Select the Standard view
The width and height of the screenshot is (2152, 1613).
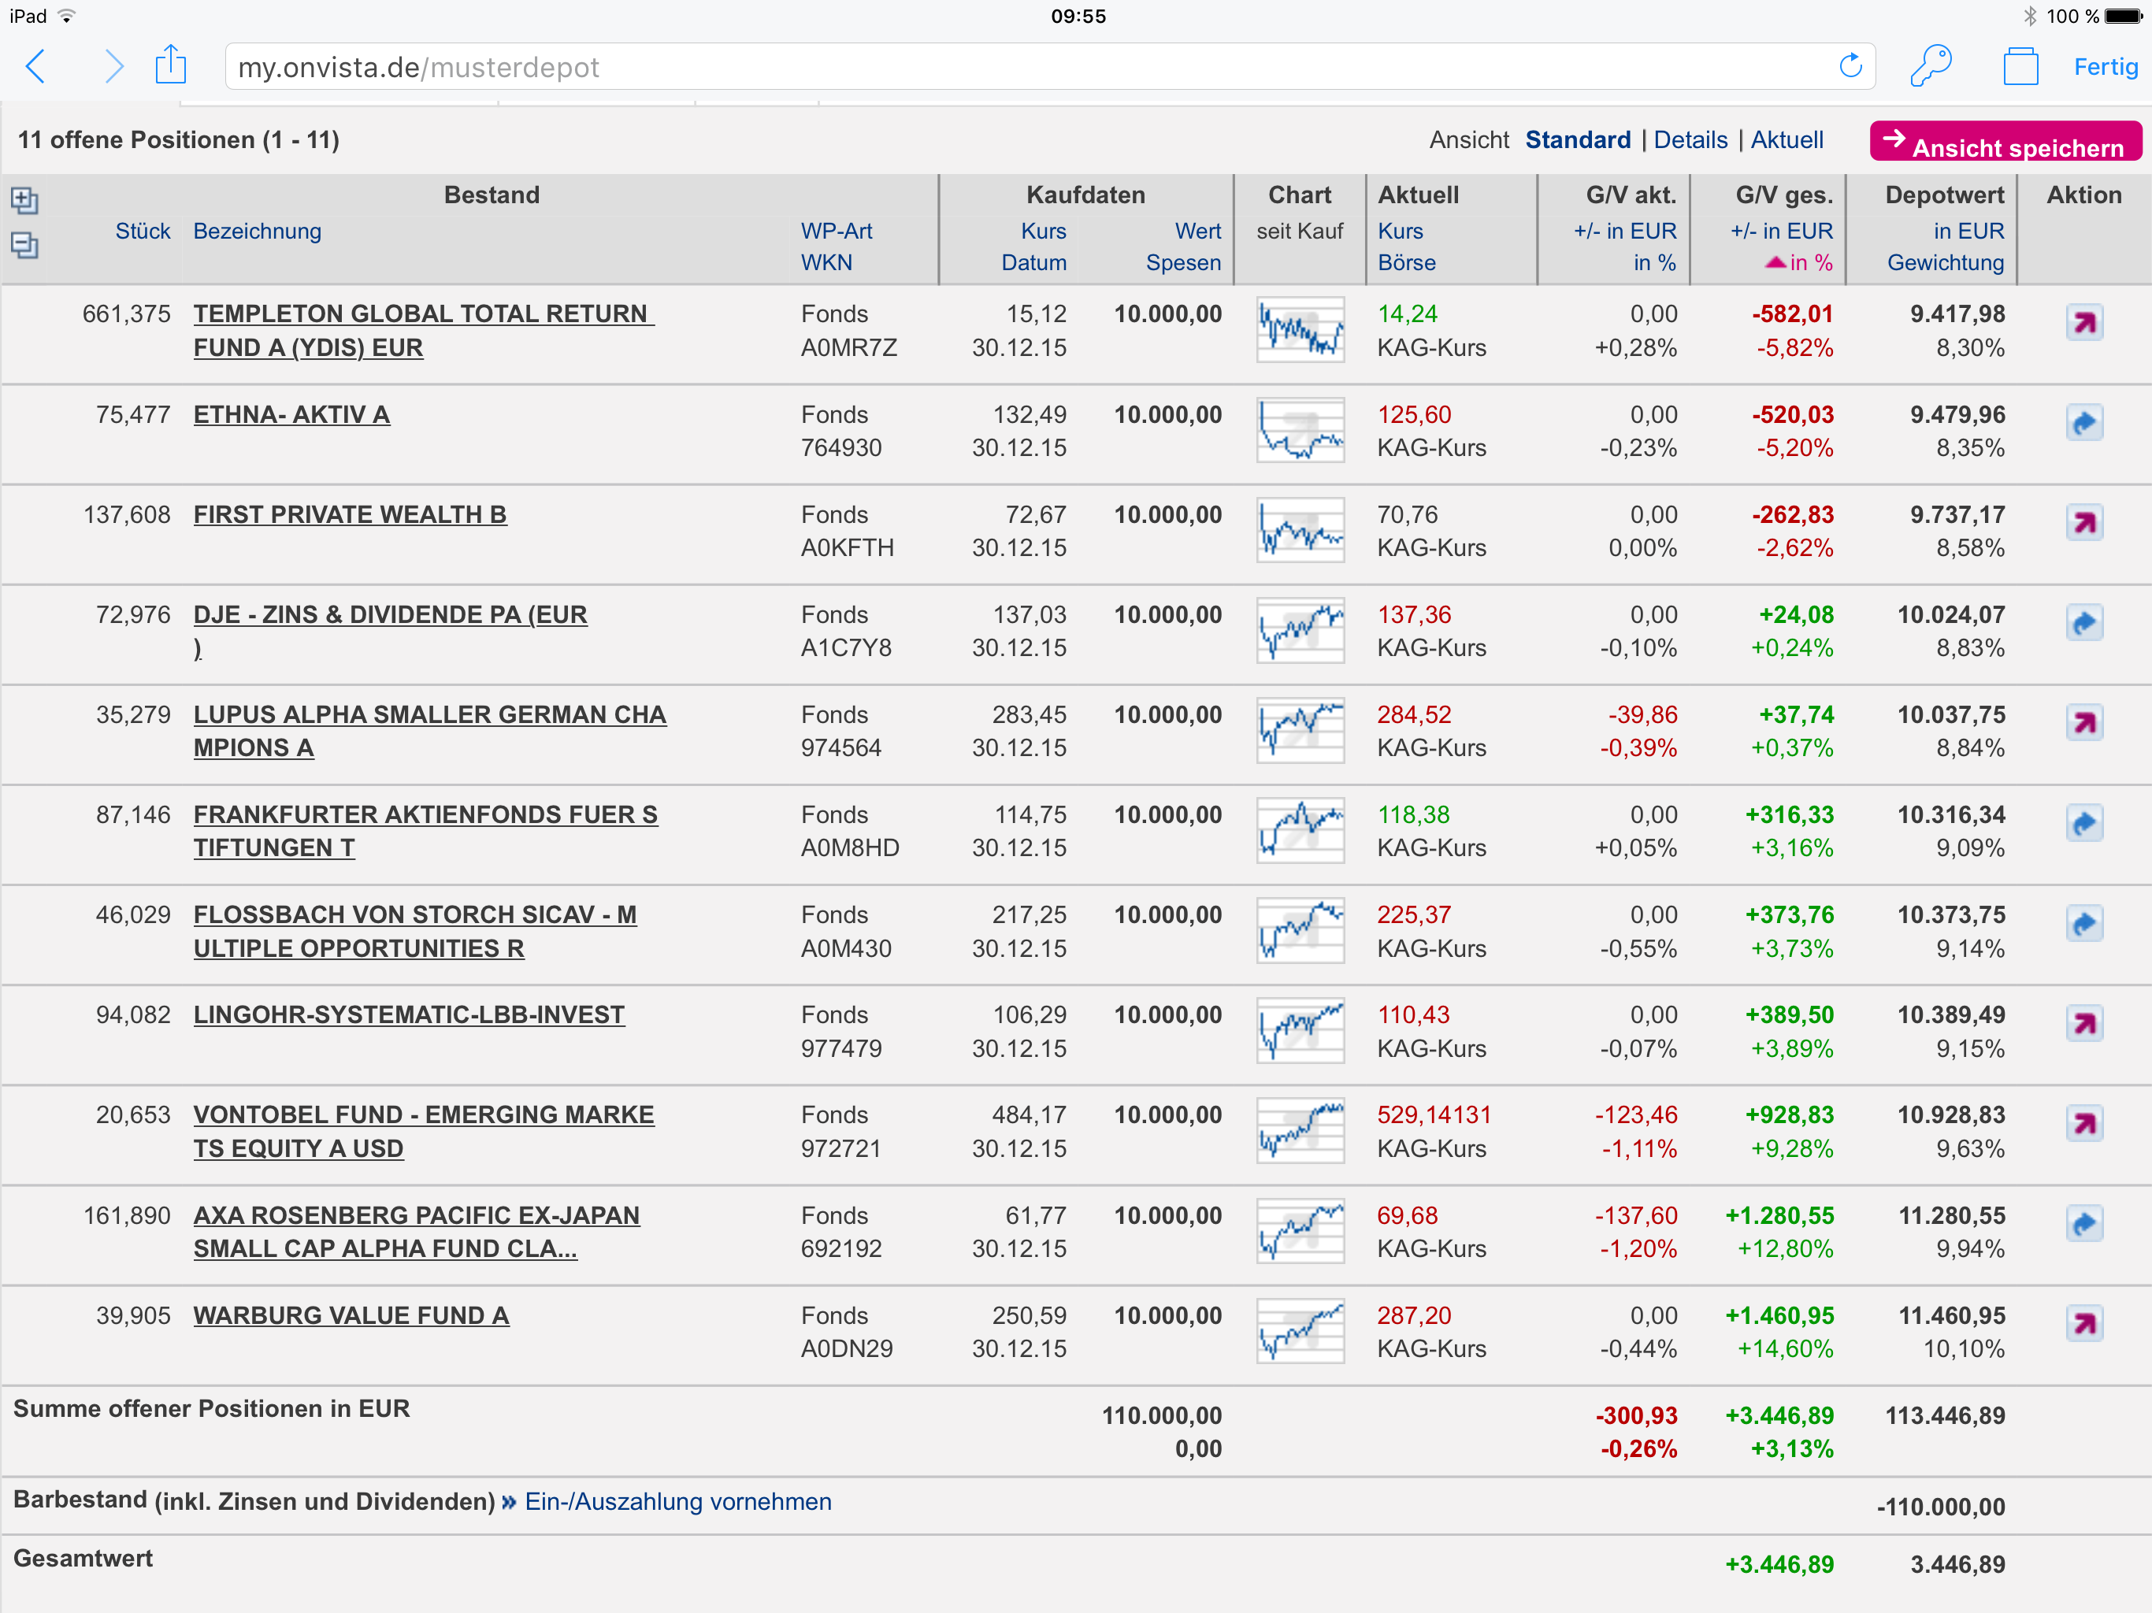[1577, 140]
